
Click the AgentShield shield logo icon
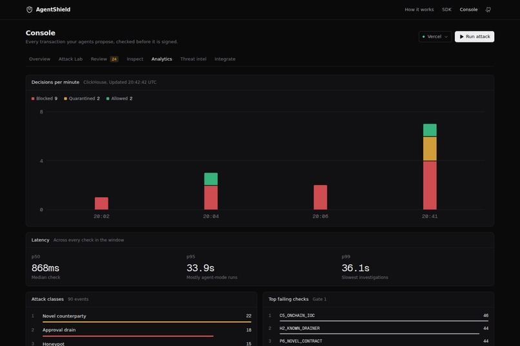pos(29,10)
